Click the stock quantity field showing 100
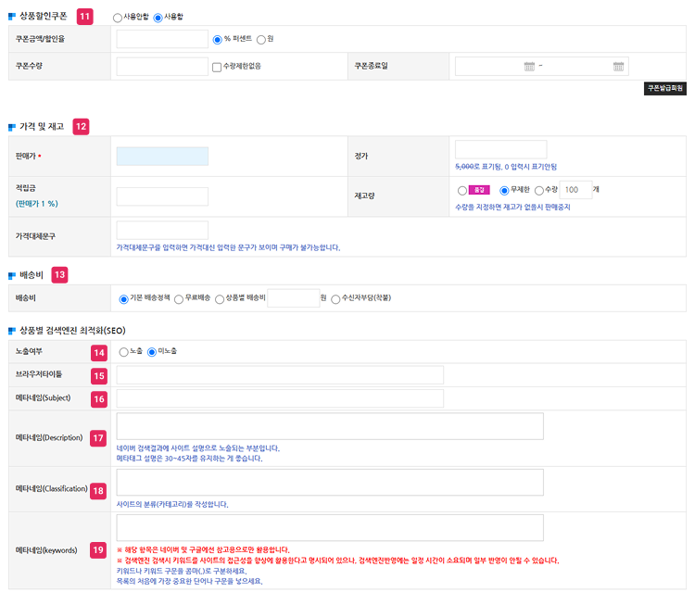This screenshot has width=695, height=605. coord(575,190)
